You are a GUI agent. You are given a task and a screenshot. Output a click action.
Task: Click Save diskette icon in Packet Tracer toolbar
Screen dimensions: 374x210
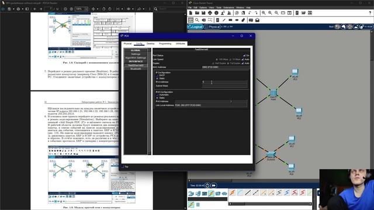pyautogui.click(x=203, y=13)
